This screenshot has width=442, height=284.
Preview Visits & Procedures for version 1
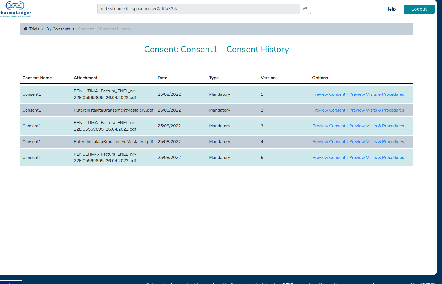tap(376, 94)
